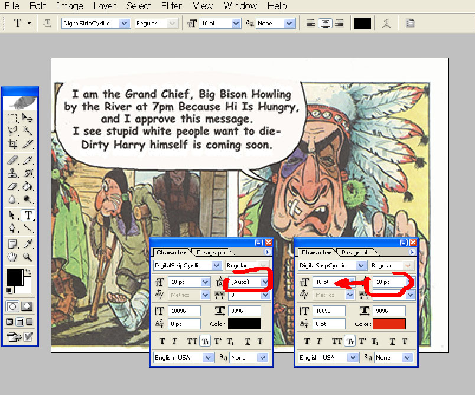Select the Rectangular Marquee tool
The image size is (475, 395).
pyautogui.click(x=12, y=117)
